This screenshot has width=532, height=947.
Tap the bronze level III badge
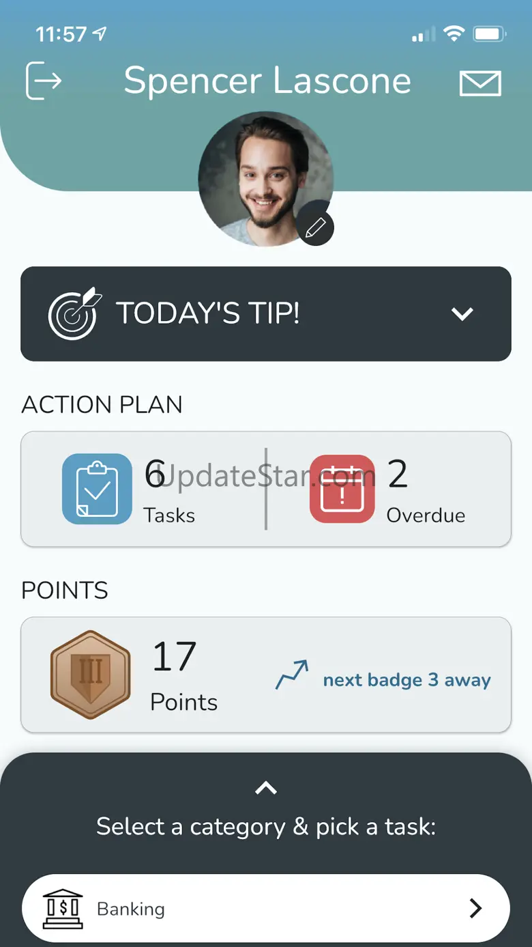click(90, 675)
